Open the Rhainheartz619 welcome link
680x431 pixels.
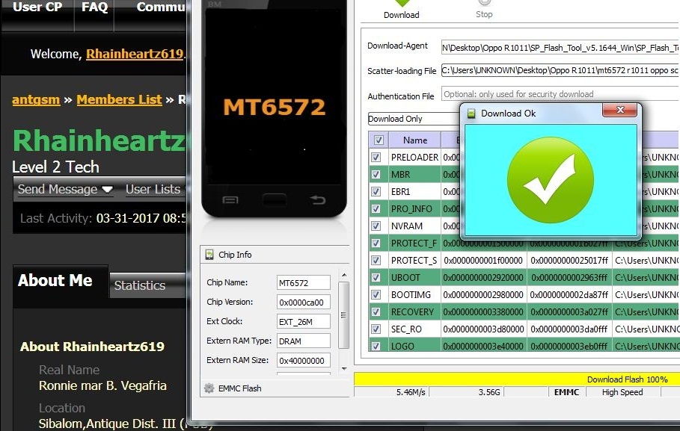(x=135, y=54)
